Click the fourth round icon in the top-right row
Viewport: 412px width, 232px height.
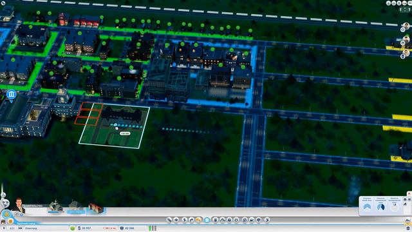tap(404, 3)
